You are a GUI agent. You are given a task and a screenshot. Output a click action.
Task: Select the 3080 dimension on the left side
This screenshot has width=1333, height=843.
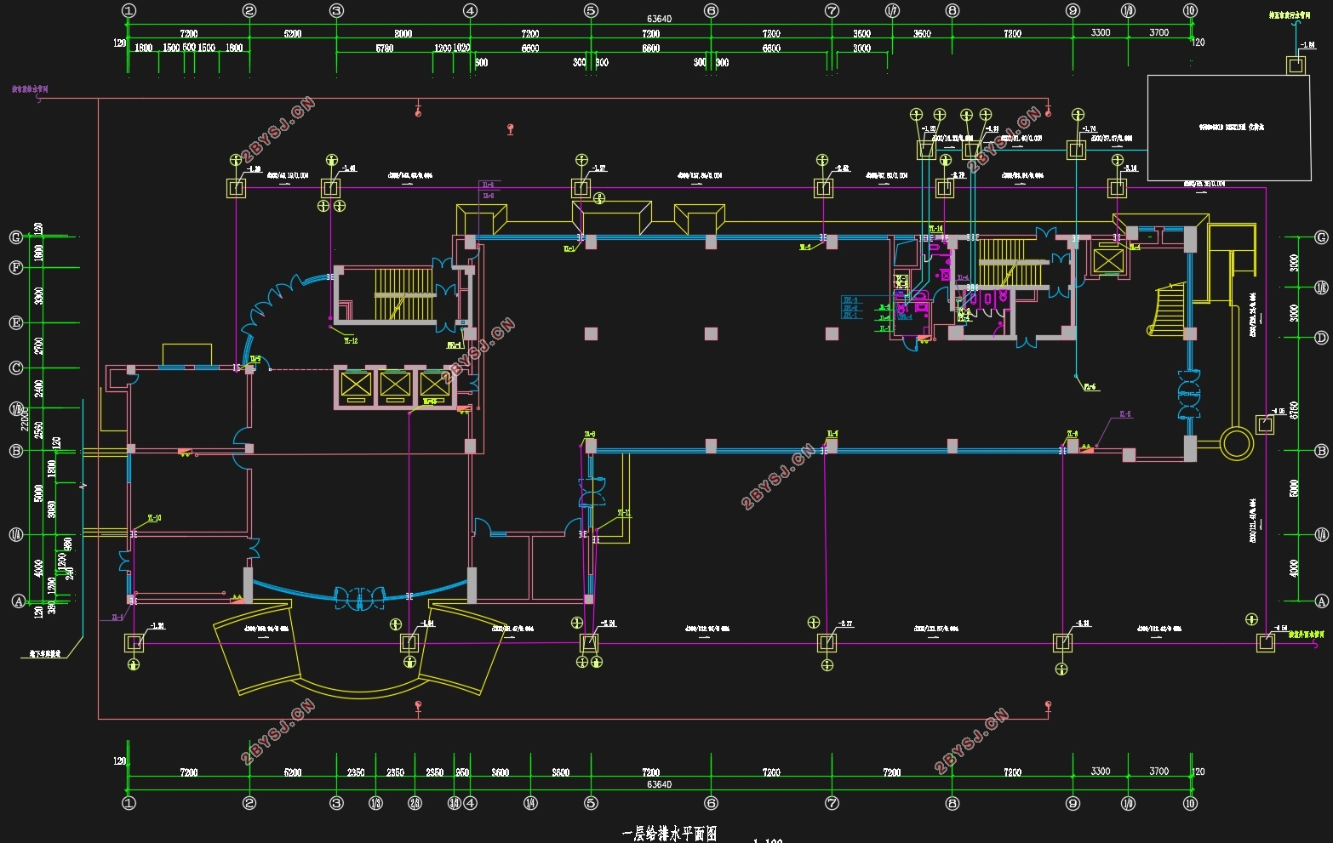point(53,509)
